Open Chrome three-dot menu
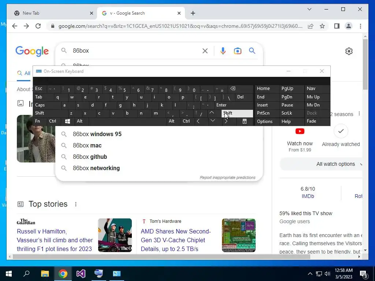 click(x=360, y=26)
